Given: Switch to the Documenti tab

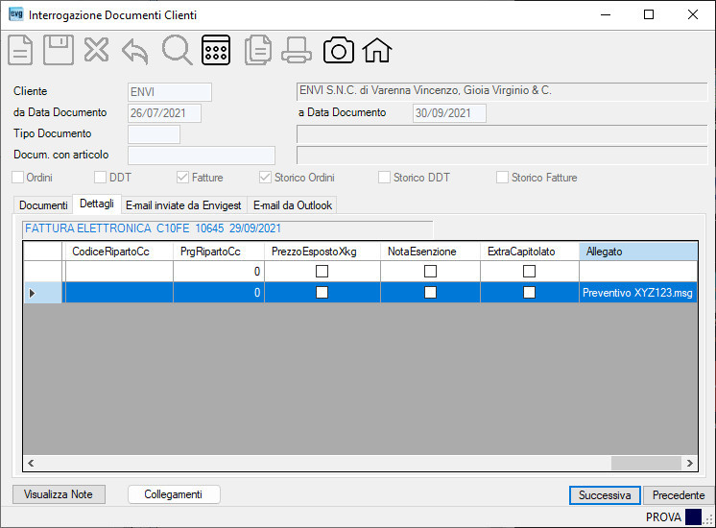Looking at the screenshot, I should pyautogui.click(x=43, y=205).
